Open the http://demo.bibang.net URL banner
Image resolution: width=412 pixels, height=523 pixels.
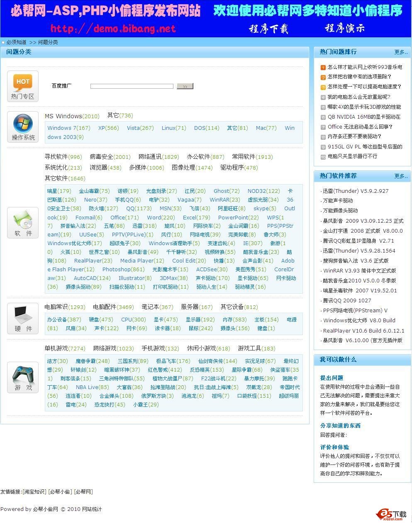pyautogui.click(x=113, y=29)
